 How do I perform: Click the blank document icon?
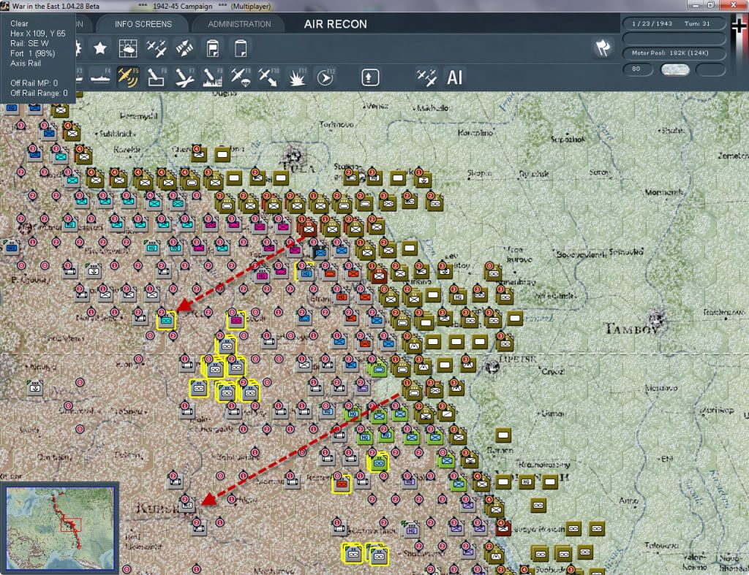tap(241, 48)
